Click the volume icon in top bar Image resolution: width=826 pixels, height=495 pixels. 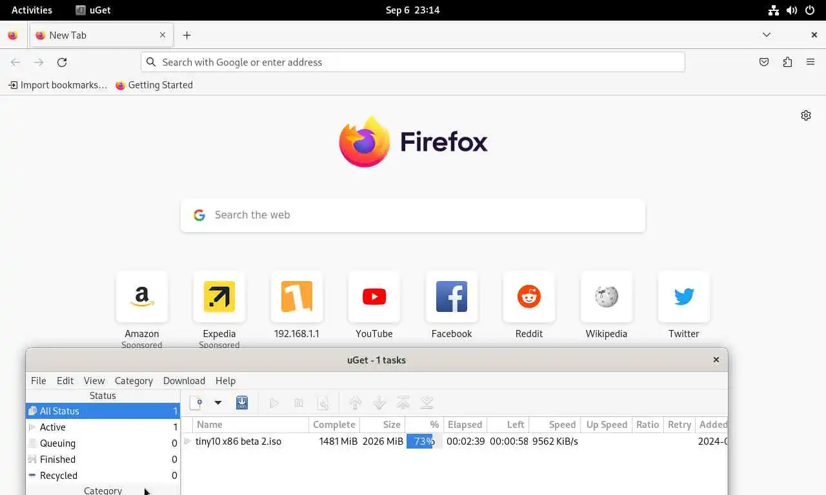click(791, 10)
